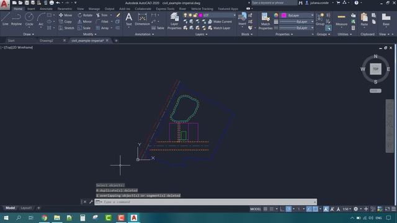397x223 pixels.
Task: Click MODEL space button in status bar
Action: pos(255,209)
